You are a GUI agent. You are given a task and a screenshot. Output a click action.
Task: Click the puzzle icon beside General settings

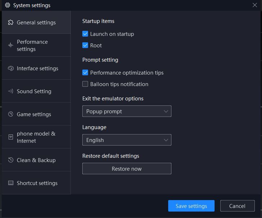tap(11, 23)
